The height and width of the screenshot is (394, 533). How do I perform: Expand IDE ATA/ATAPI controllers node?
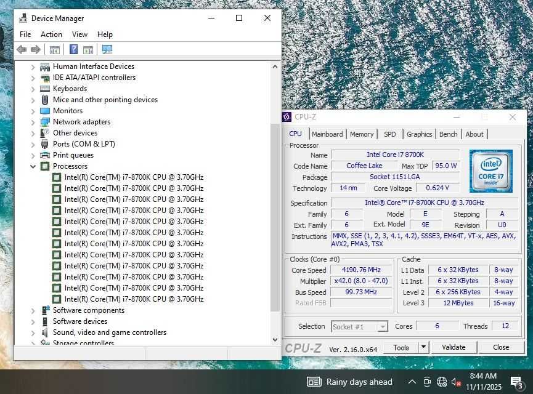33,78
